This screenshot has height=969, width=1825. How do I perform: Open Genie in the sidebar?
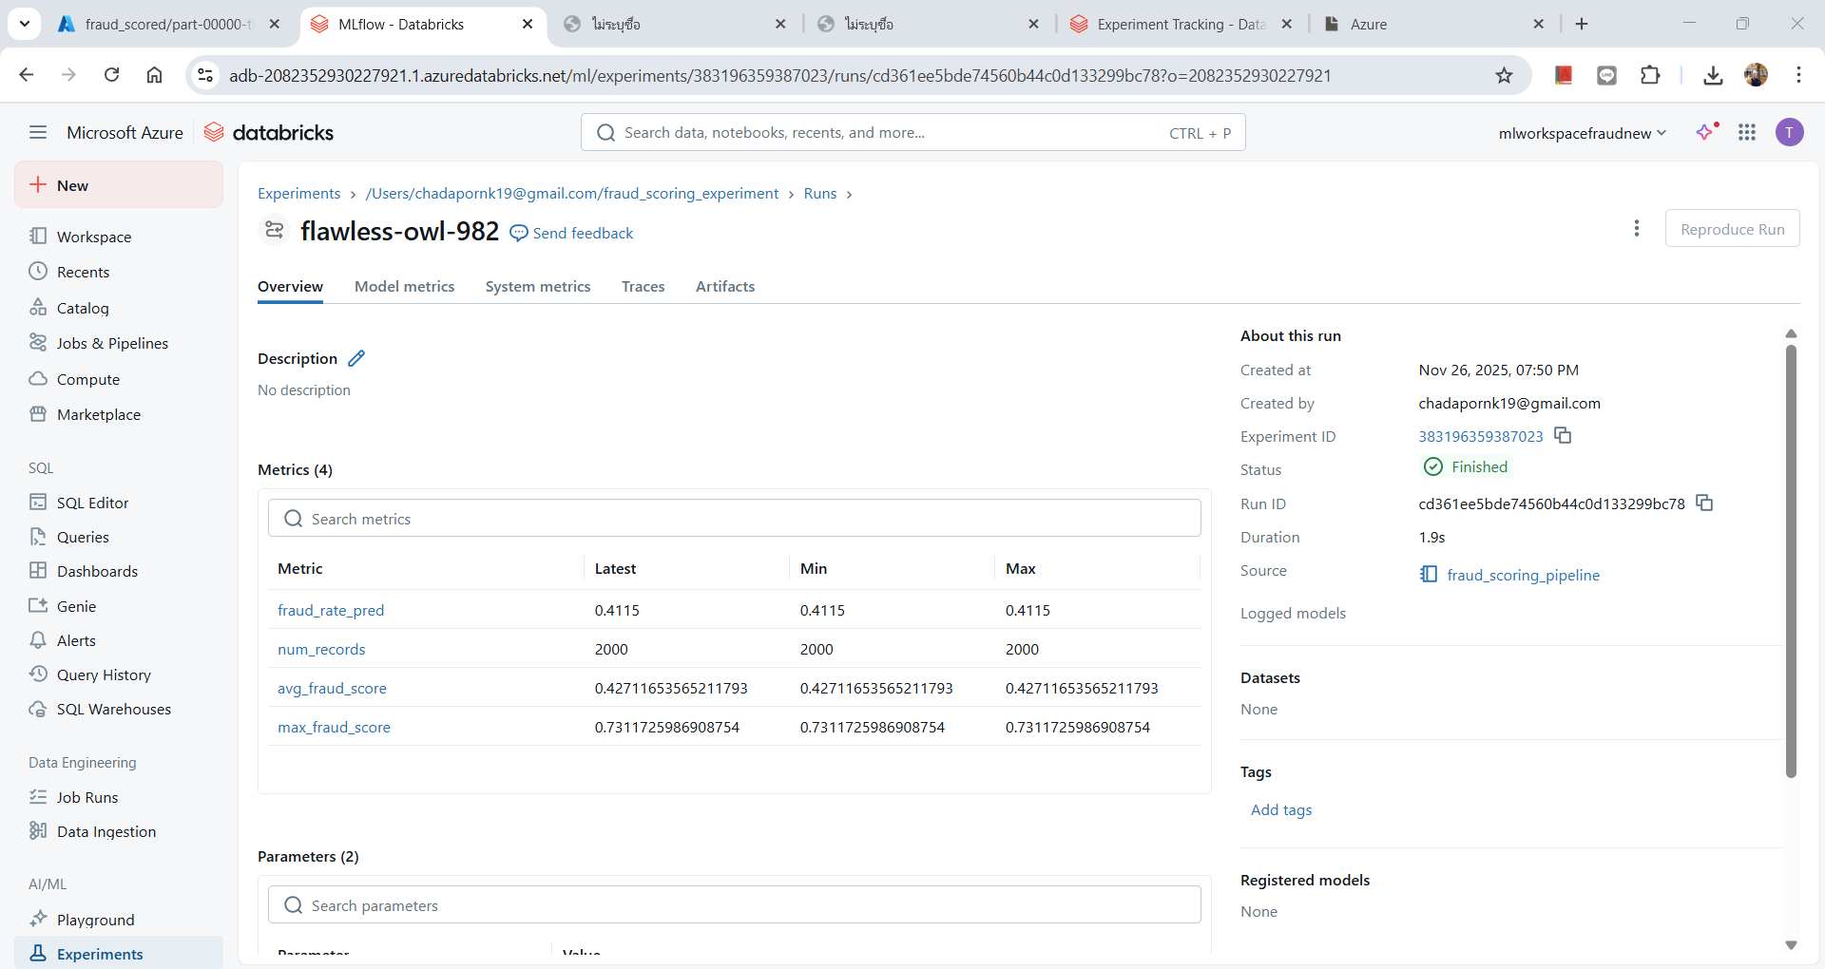coord(119,606)
